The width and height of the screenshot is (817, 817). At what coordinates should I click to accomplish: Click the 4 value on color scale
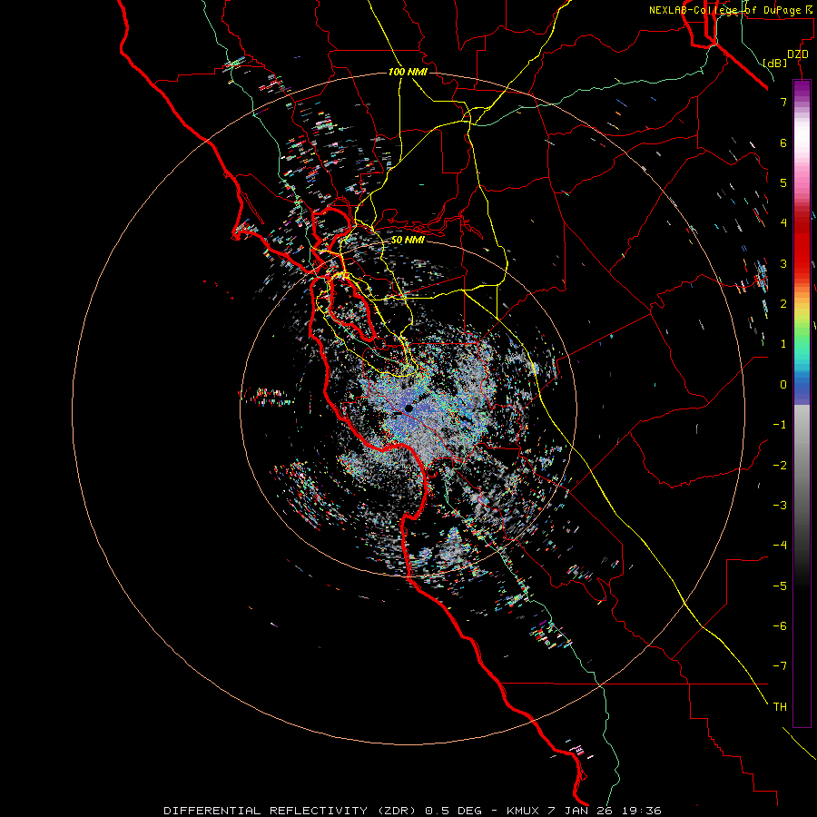click(x=783, y=223)
